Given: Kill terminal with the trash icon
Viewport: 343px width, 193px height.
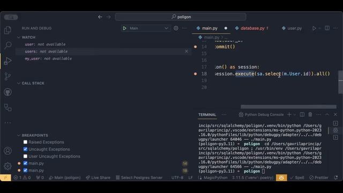Looking at the screenshot, I should coord(310,114).
